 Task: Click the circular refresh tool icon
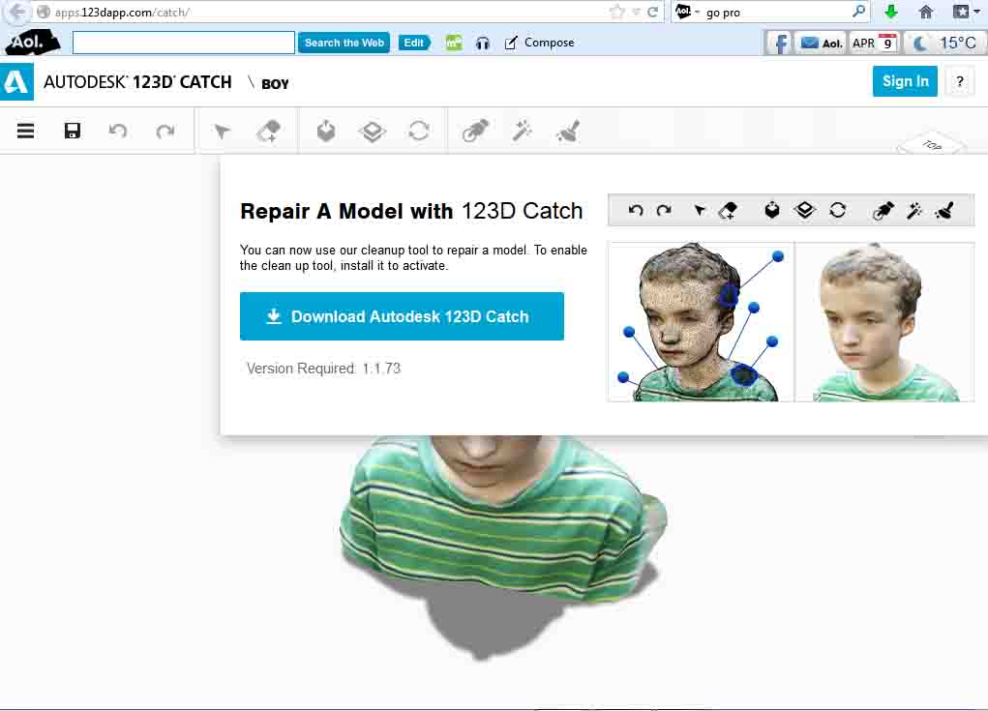[x=419, y=131]
